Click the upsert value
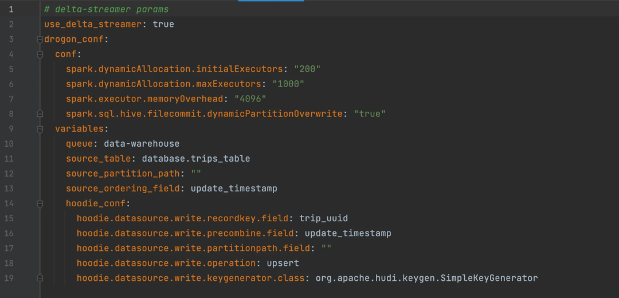619x298 pixels. point(283,263)
